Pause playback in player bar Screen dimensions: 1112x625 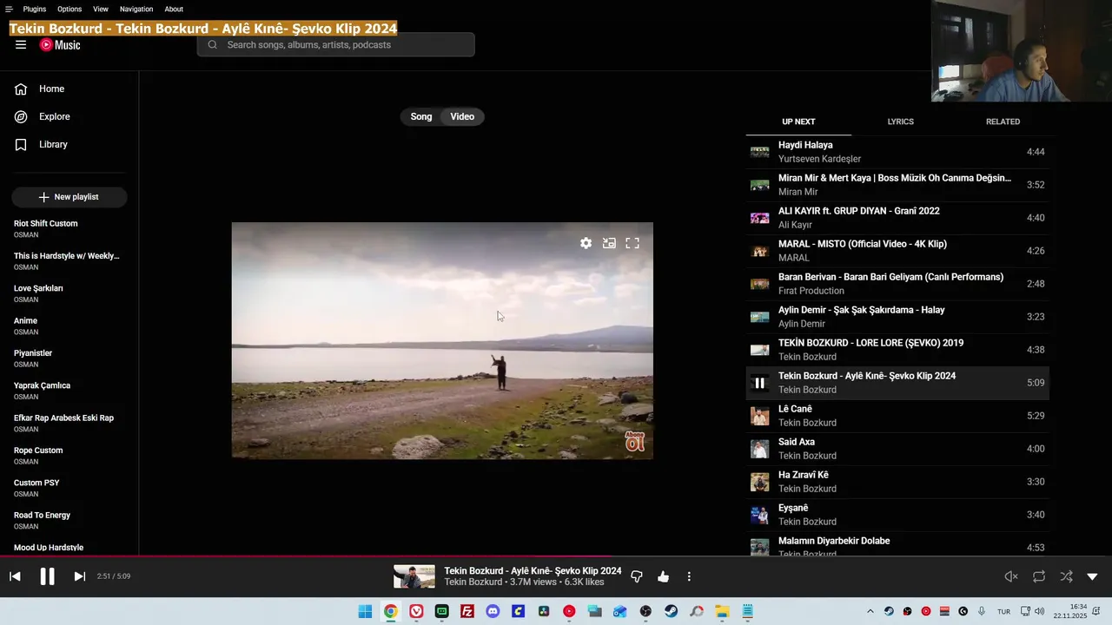[47, 576]
